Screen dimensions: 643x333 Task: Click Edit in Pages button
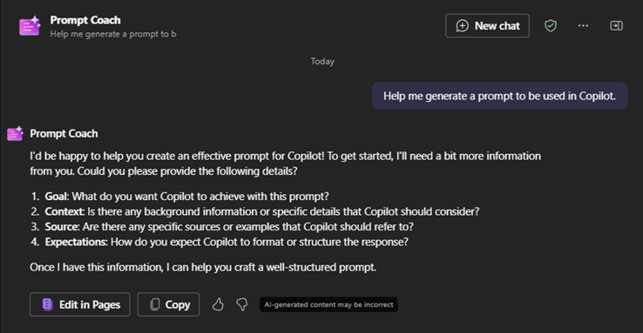(x=80, y=304)
